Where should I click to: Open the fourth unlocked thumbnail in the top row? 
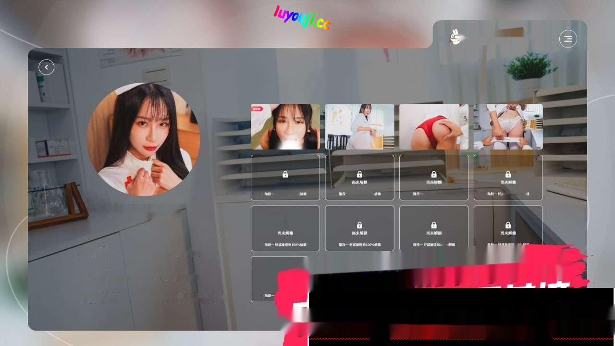508,126
